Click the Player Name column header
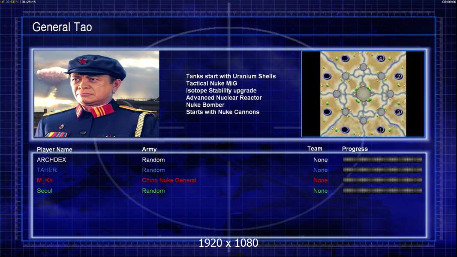This screenshot has width=457, height=257. tap(54, 149)
